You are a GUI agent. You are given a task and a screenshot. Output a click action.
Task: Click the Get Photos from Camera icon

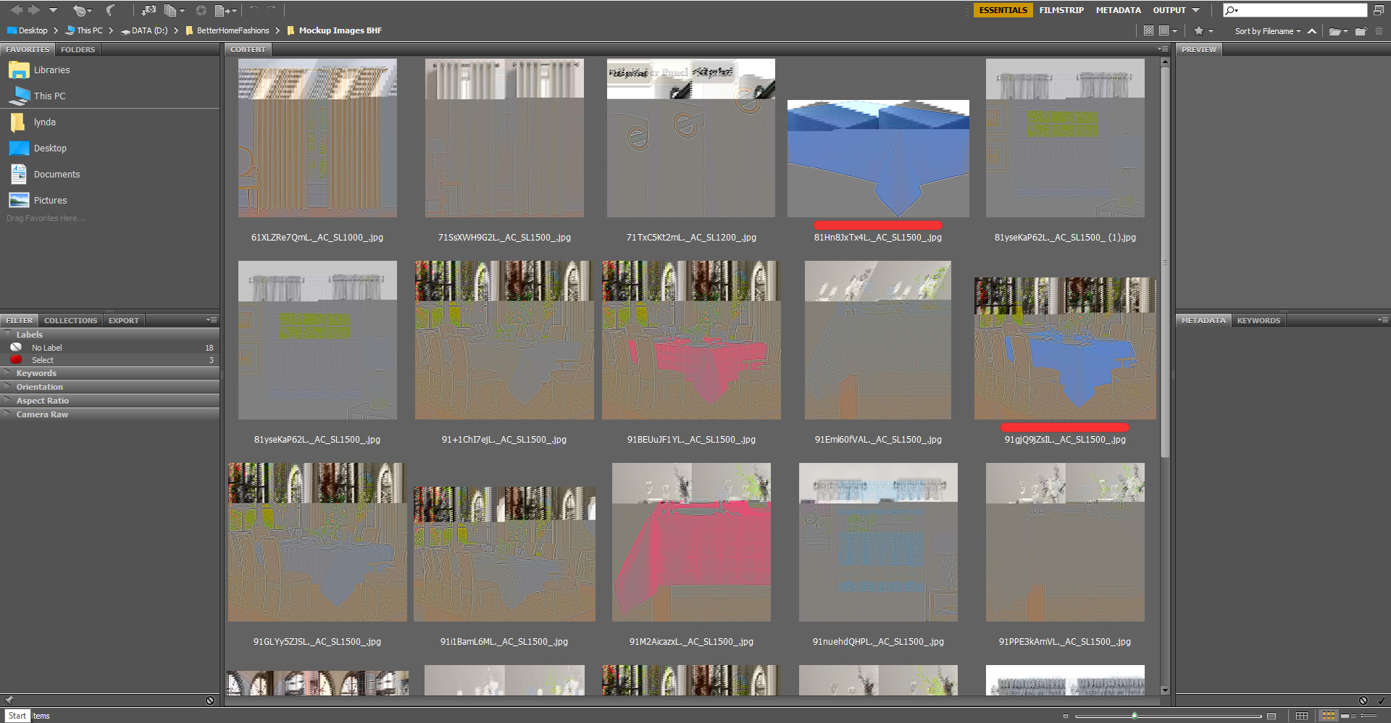click(x=149, y=10)
